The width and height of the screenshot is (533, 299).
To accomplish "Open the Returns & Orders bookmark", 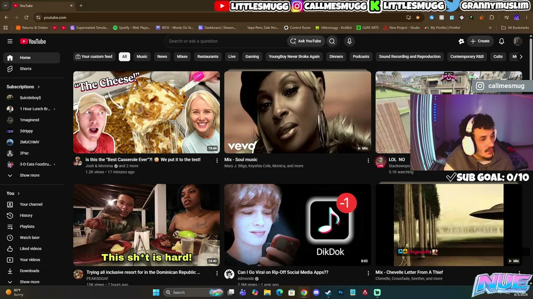I will [x=32, y=28].
